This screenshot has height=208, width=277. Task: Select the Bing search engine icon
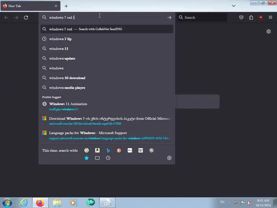108,150
